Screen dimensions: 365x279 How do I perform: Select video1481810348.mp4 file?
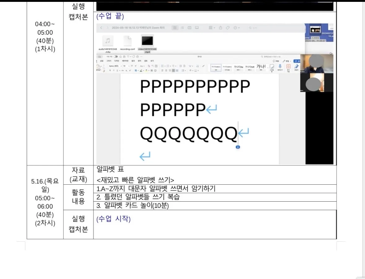coord(147,44)
